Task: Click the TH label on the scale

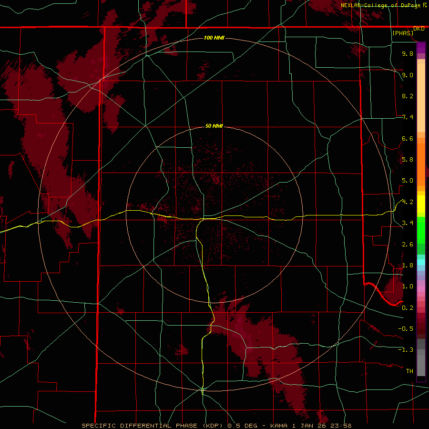Action: [409, 371]
